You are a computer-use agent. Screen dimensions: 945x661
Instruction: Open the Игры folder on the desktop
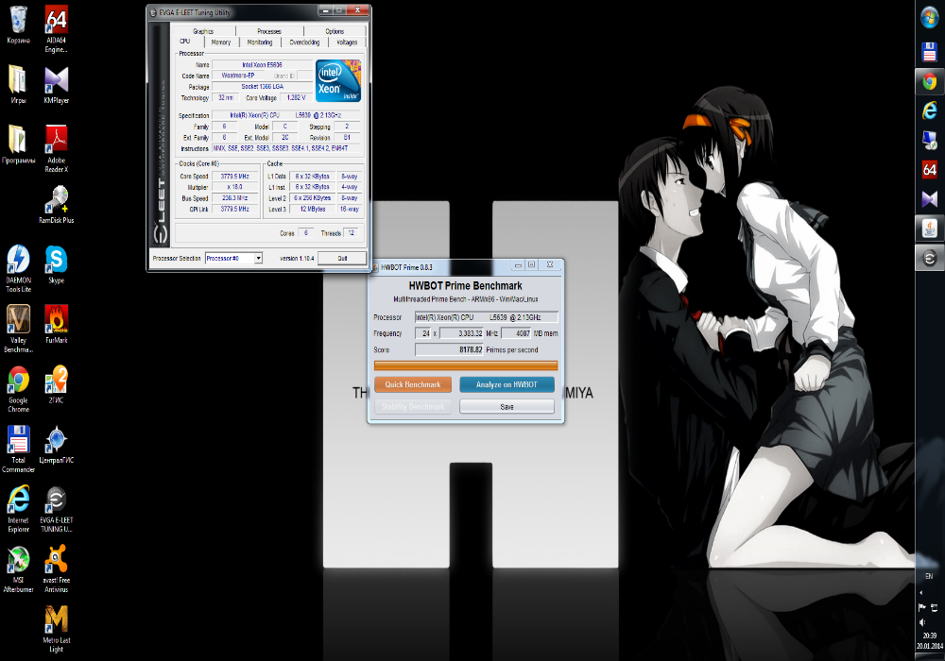18,84
